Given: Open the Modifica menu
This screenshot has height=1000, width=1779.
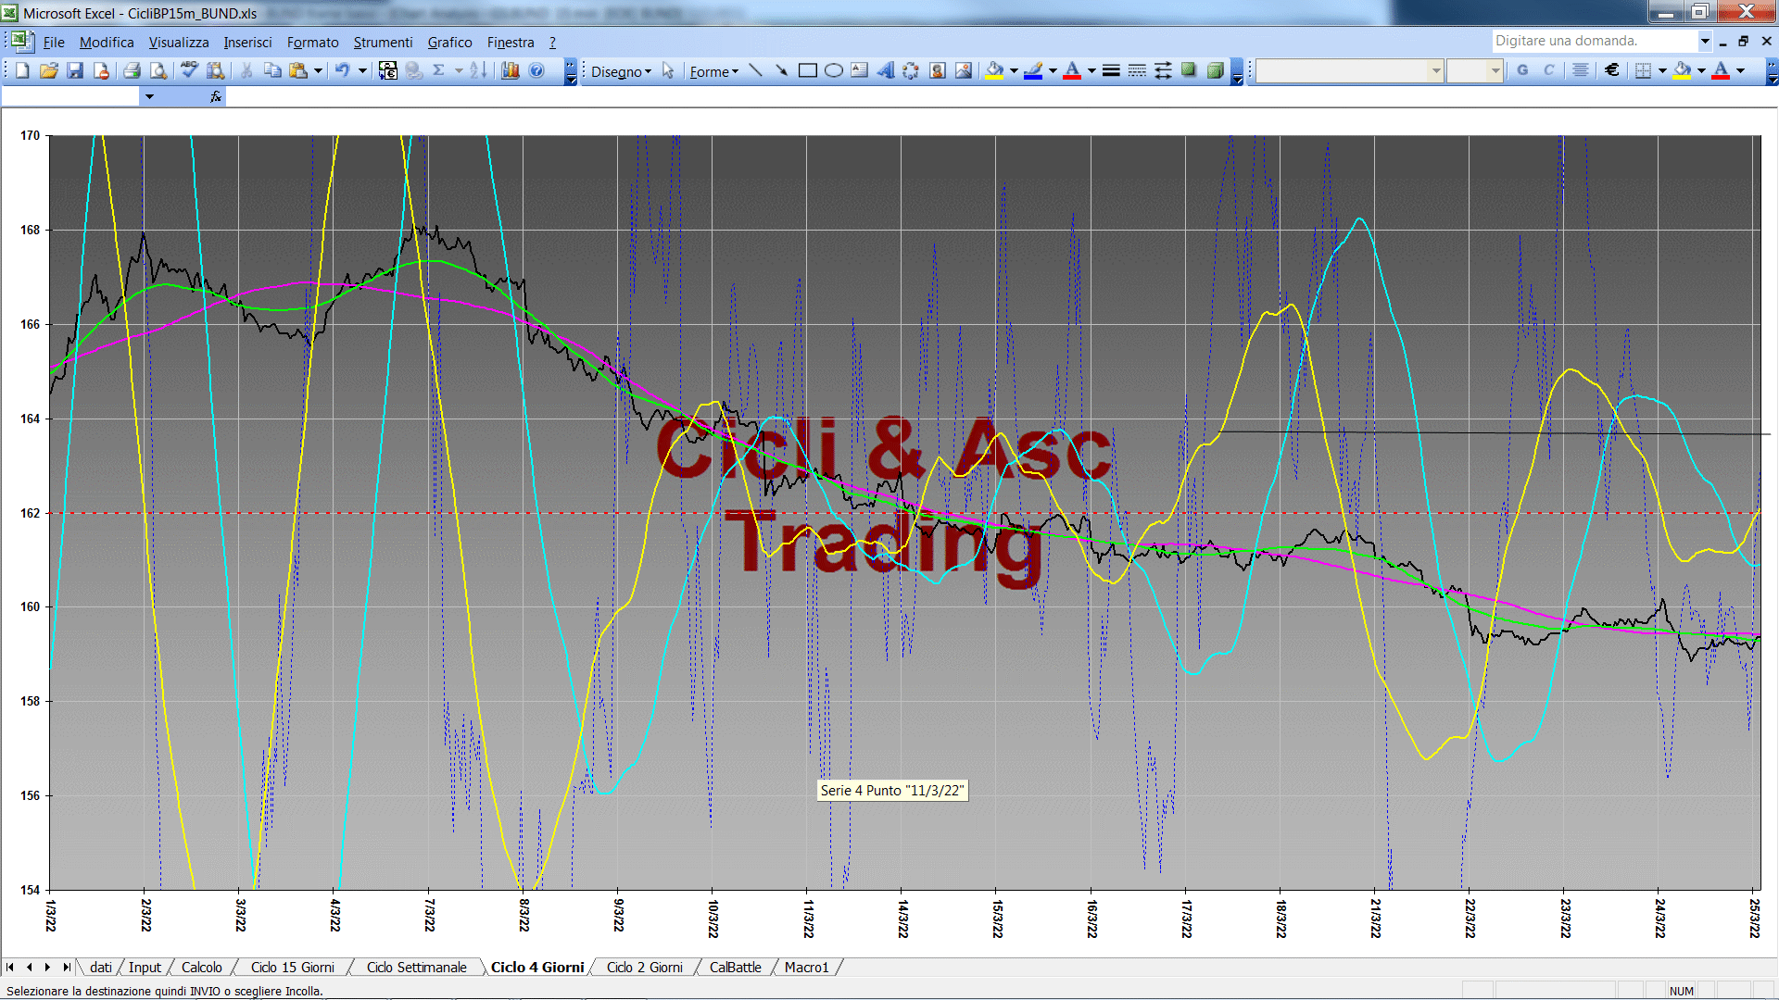Looking at the screenshot, I should [x=107, y=43].
